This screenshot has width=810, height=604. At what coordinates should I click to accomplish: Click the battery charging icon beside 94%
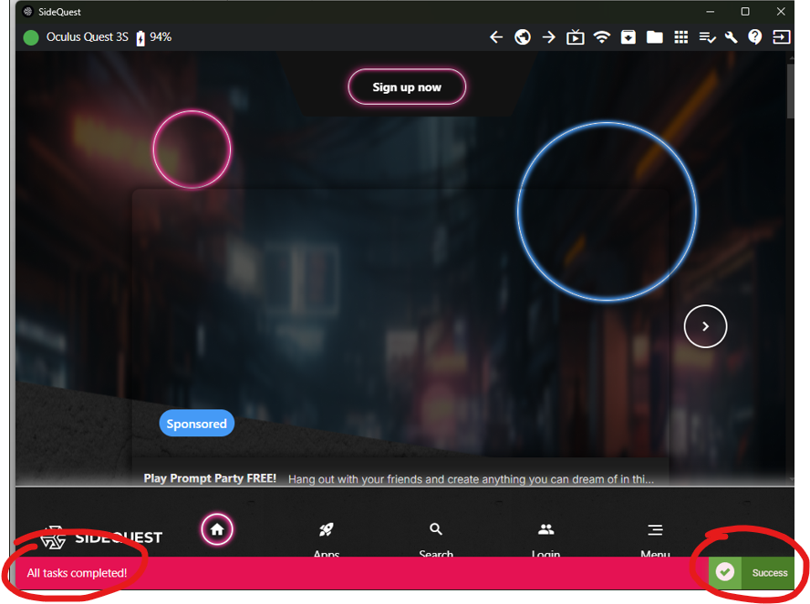[x=140, y=37]
